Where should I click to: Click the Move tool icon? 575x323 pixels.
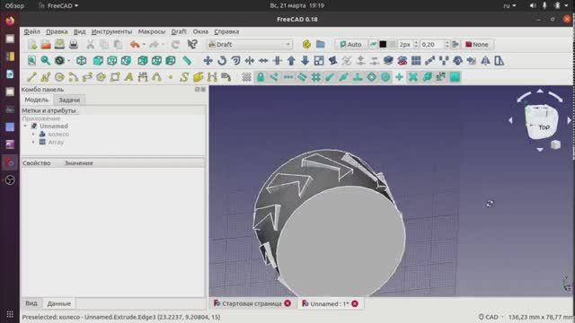pyautogui.click(x=208, y=61)
